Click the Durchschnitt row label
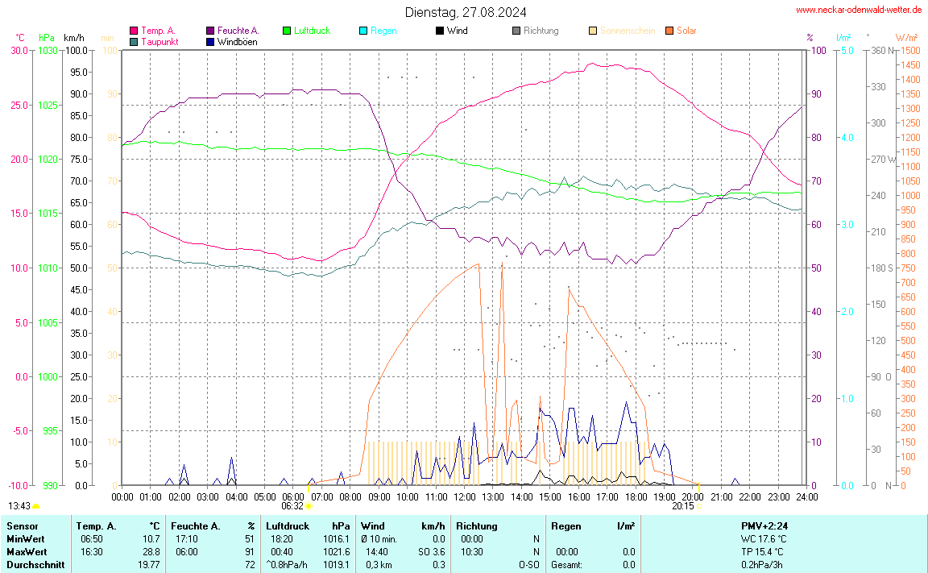This screenshot has height=573, width=928. point(34,565)
